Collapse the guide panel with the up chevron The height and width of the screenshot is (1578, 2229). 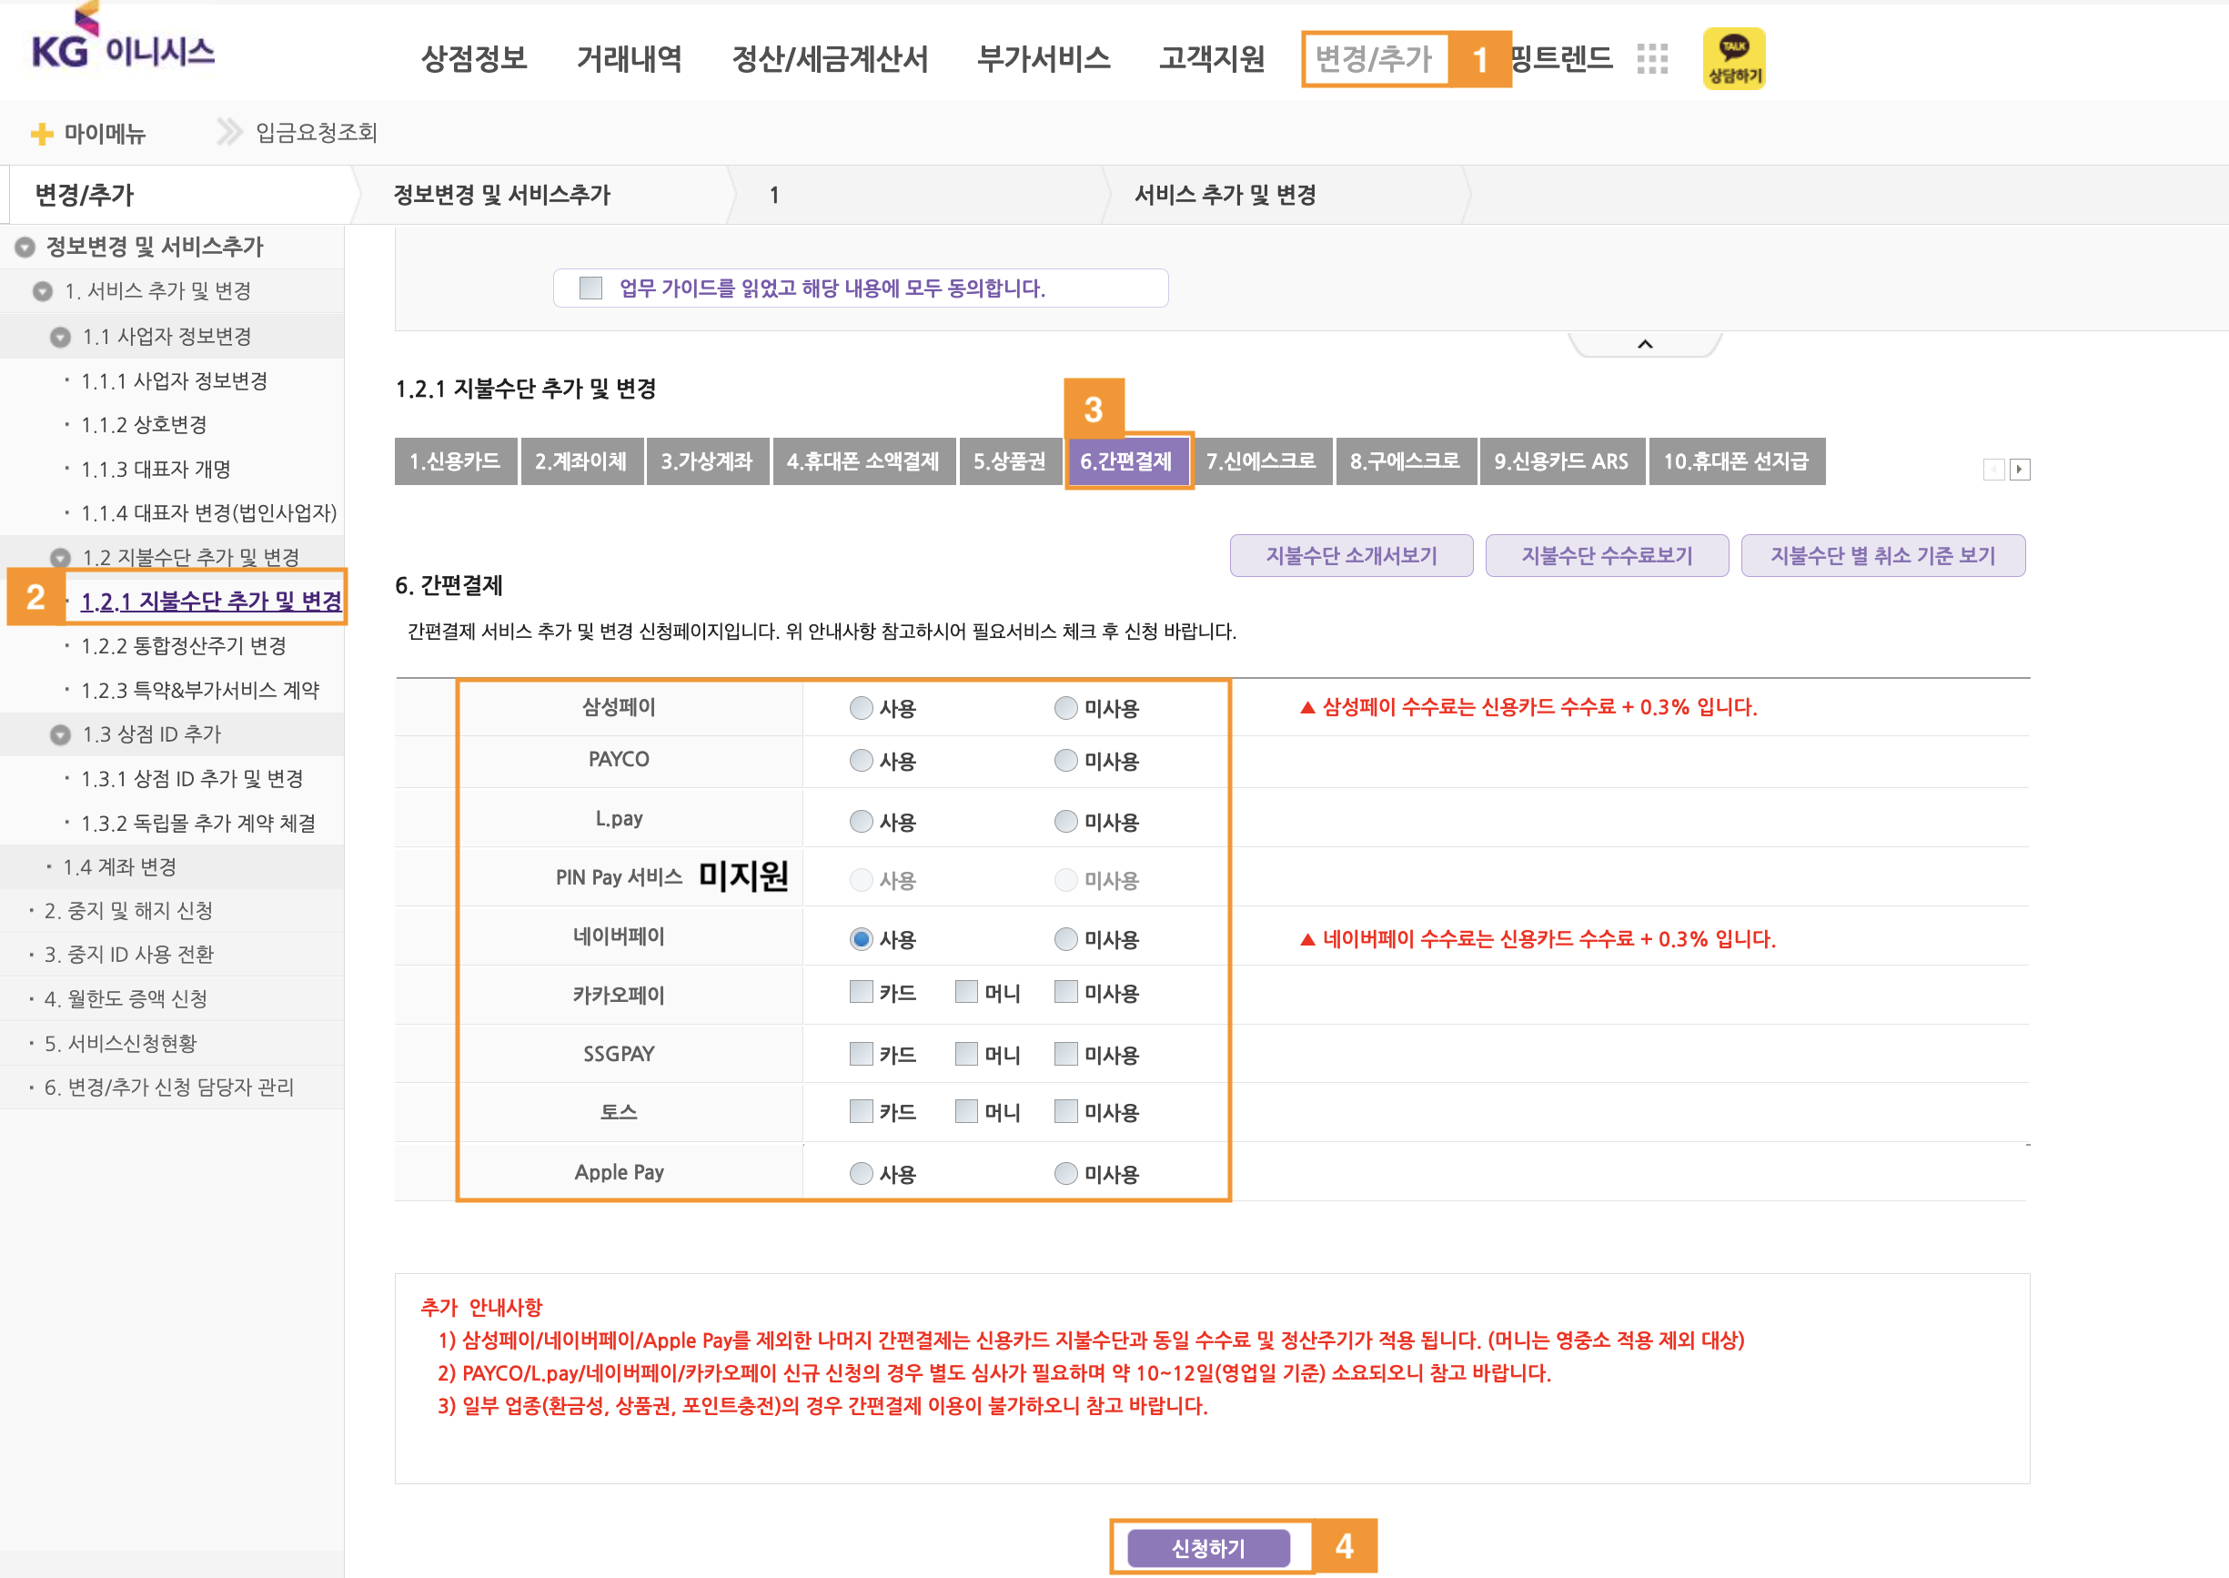tap(1644, 344)
